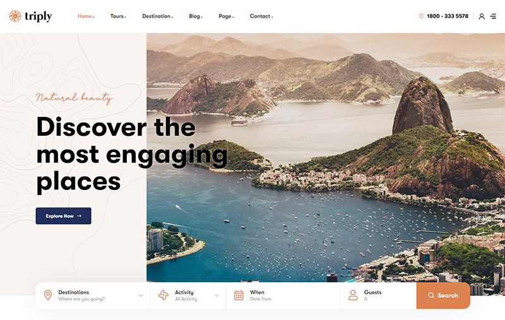Click the orange Search button
505x320 pixels.
[443, 295]
